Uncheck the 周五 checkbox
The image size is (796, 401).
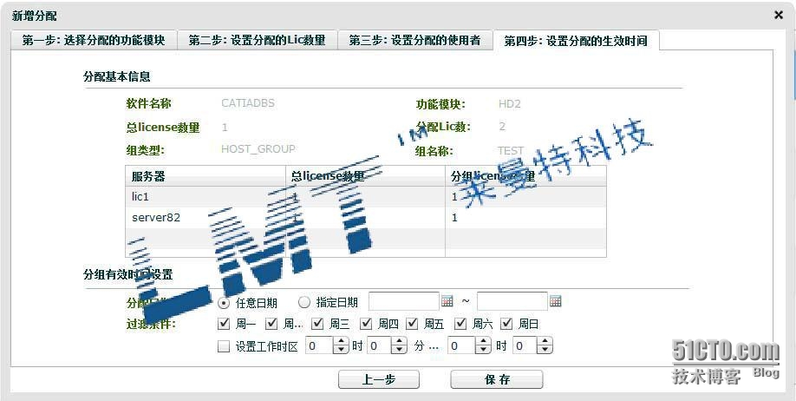(413, 324)
